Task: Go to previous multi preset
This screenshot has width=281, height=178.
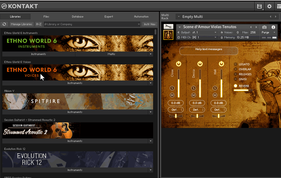Action: pos(270,17)
